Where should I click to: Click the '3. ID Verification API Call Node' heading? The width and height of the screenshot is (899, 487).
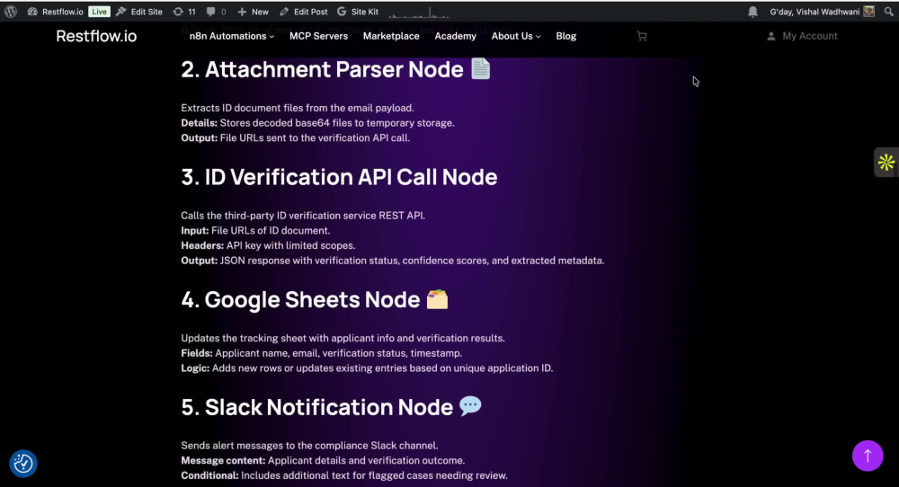(x=339, y=177)
